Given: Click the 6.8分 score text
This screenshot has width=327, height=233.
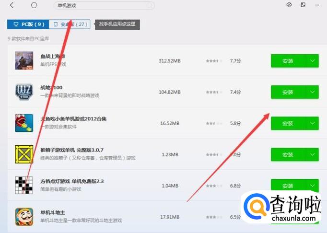Looking at the screenshot, I should pos(235,186).
